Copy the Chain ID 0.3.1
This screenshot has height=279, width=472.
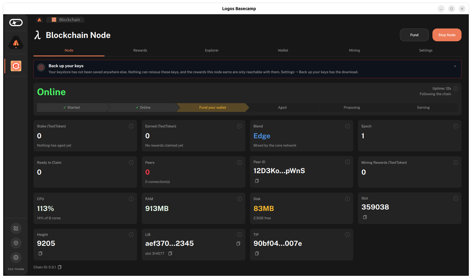pyautogui.click(x=60, y=267)
